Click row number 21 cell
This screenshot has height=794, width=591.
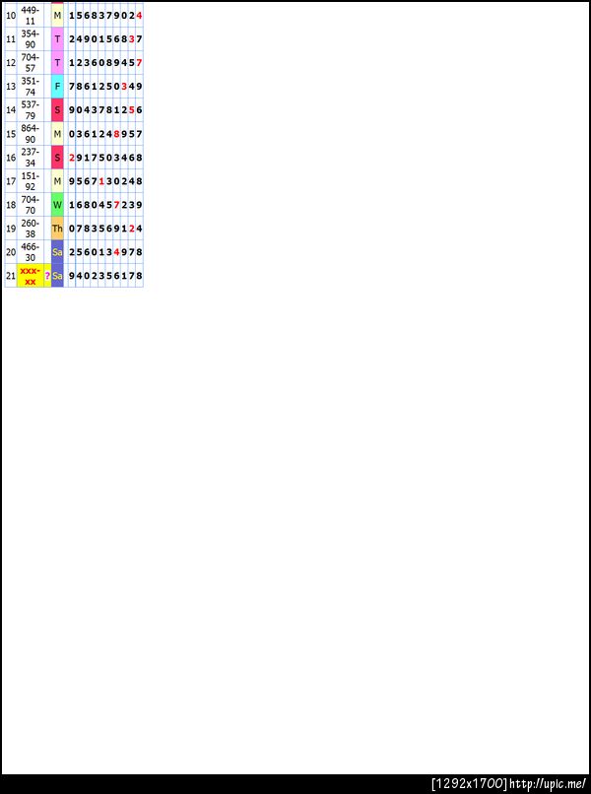point(11,276)
